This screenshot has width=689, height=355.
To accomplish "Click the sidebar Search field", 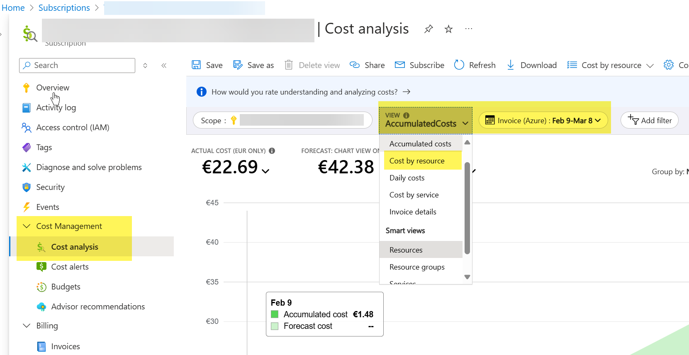I will 77,66.
